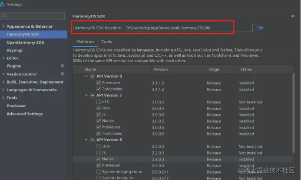301x180 pixels.
Task: Click the project-level icon beside Version Control
Action: pos(63,74)
